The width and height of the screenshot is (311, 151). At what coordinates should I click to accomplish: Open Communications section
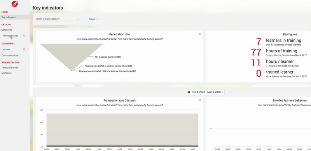(10, 55)
